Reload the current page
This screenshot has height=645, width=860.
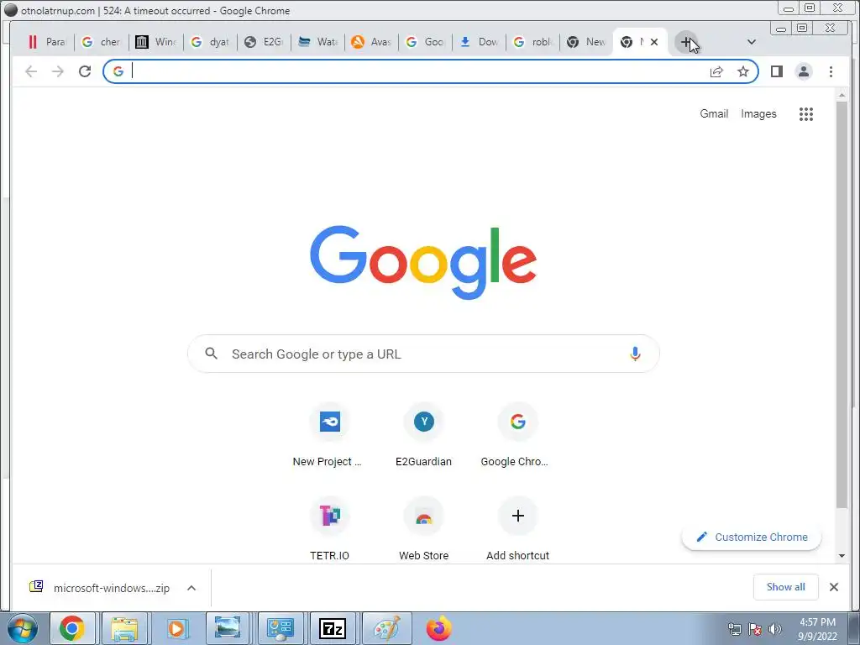(x=85, y=71)
